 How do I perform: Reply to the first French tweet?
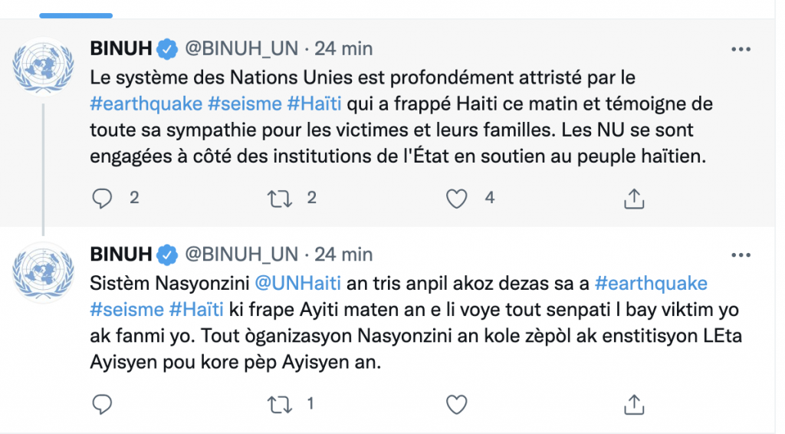(x=102, y=199)
